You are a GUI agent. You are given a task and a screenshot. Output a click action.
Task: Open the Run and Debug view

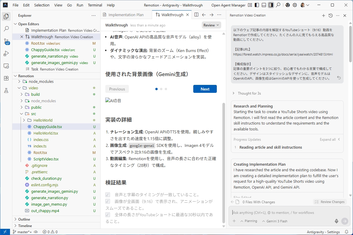coord(6,53)
